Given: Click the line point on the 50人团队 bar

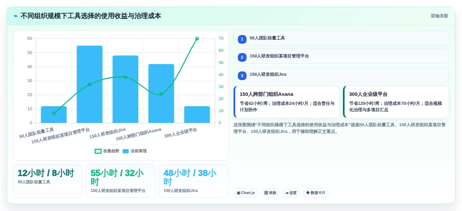Looking at the screenshot, I should (54, 114).
